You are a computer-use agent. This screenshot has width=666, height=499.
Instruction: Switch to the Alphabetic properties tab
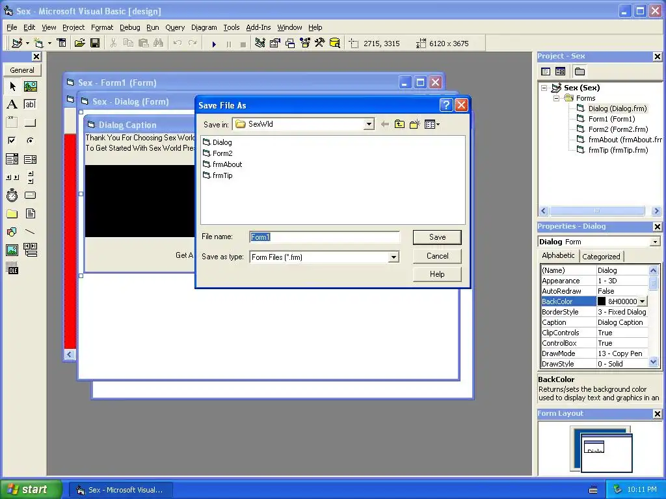tap(558, 255)
